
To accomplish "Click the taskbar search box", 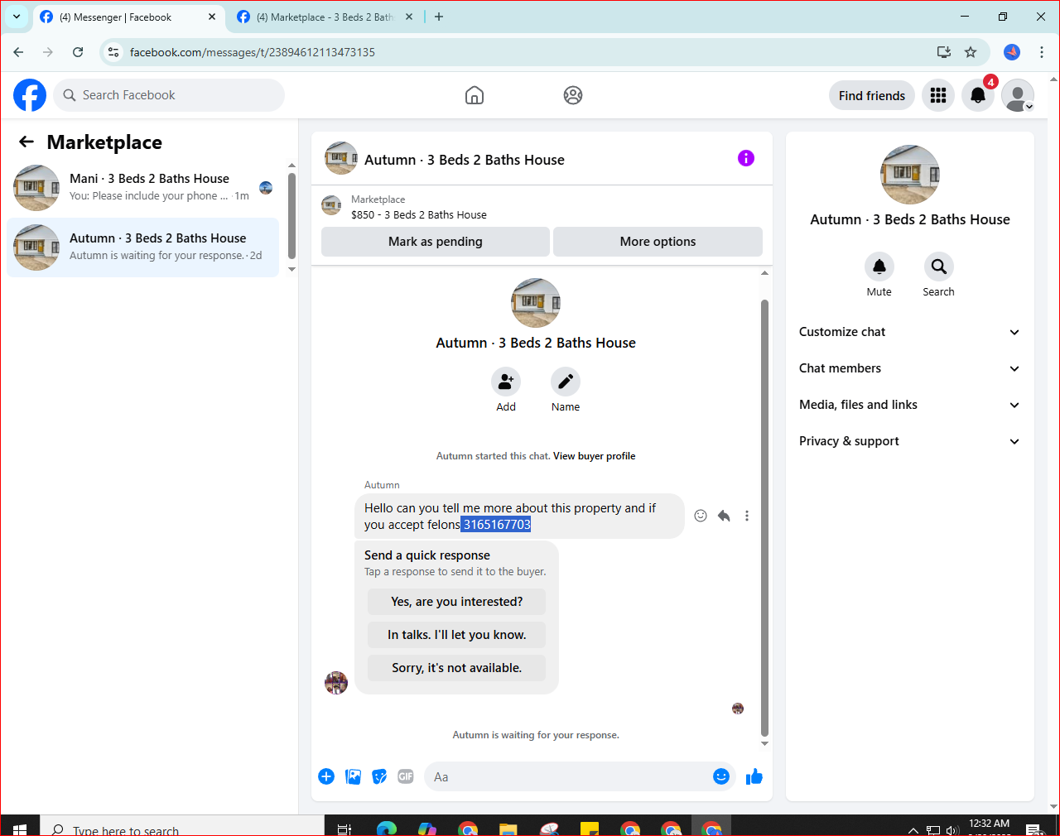I will pyautogui.click(x=182, y=828).
